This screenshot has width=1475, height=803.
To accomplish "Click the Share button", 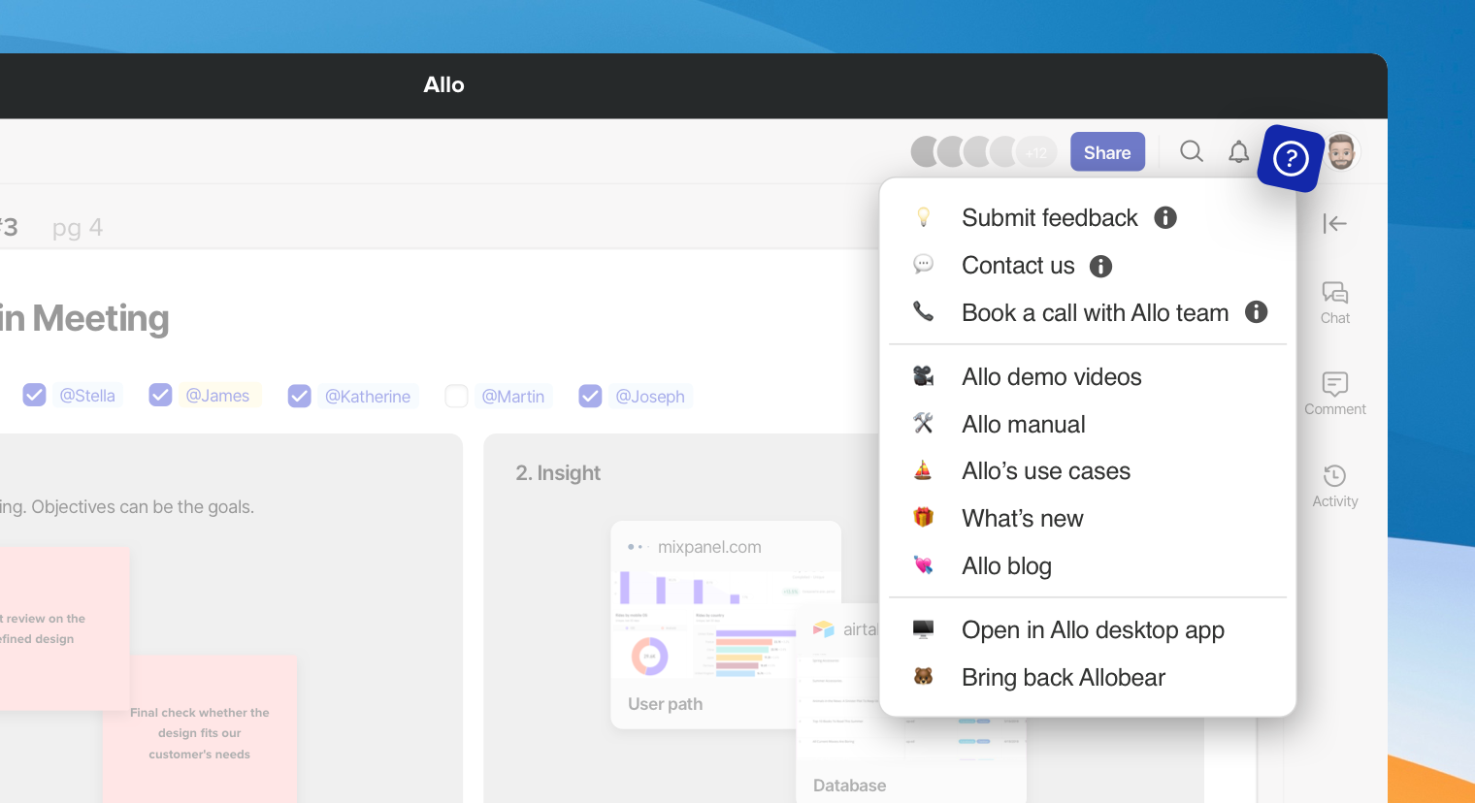I will tap(1107, 152).
